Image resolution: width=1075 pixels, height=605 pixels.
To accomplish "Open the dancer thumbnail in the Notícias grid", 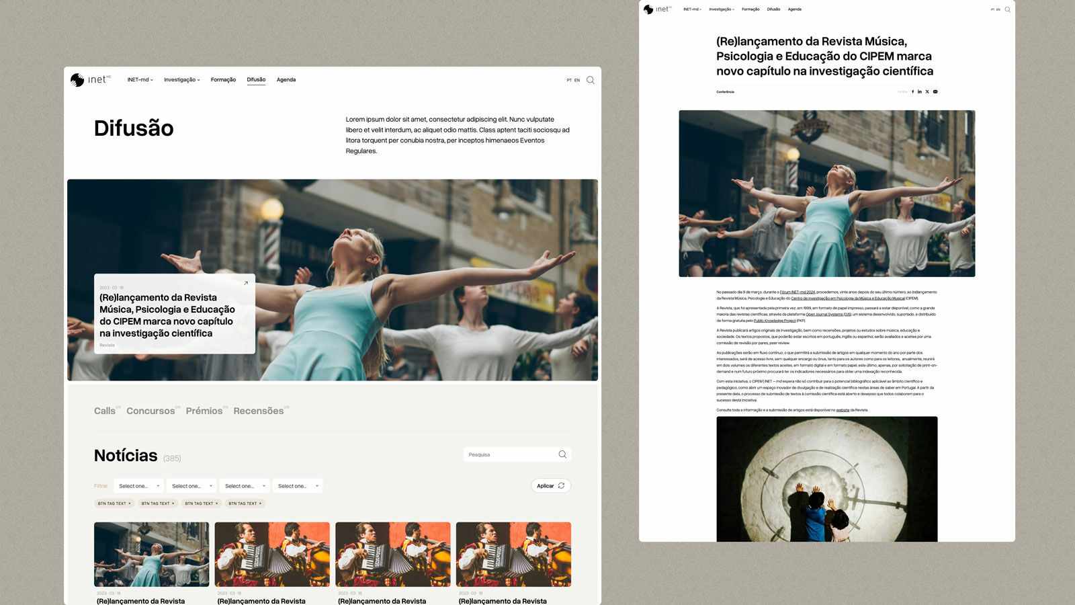I will pyautogui.click(x=152, y=555).
